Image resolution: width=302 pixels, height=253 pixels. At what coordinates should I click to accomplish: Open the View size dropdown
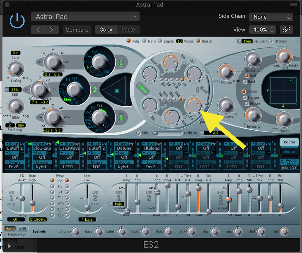pyautogui.click(x=263, y=30)
